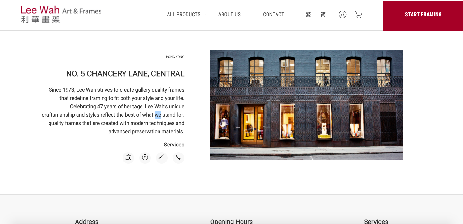The height and width of the screenshot is (224, 463).
Task: Click the storefront photo of the shop
Action: tap(306, 105)
